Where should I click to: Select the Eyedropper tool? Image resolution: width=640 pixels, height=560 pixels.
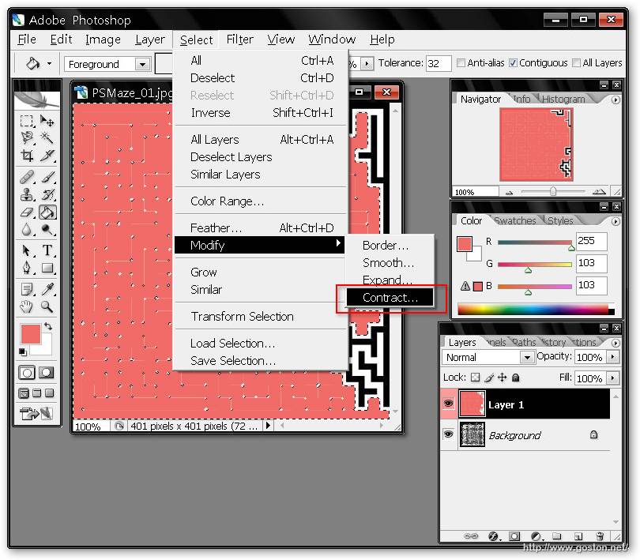[x=47, y=289]
